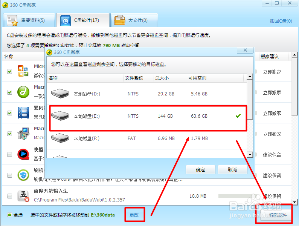This screenshot has height=226, width=299.
Task: Click the 搬回C盘(0) link
Action: point(281,21)
